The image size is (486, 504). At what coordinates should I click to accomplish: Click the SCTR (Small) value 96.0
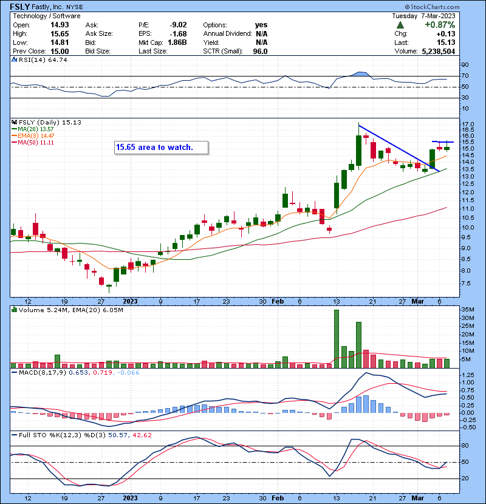tap(260, 52)
